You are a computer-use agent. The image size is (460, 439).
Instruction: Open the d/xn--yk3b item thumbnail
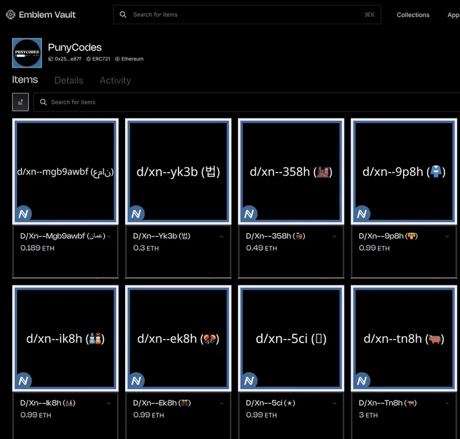pyautogui.click(x=178, y=172)
